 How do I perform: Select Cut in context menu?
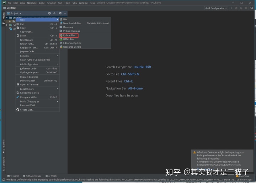pos(37,24)
